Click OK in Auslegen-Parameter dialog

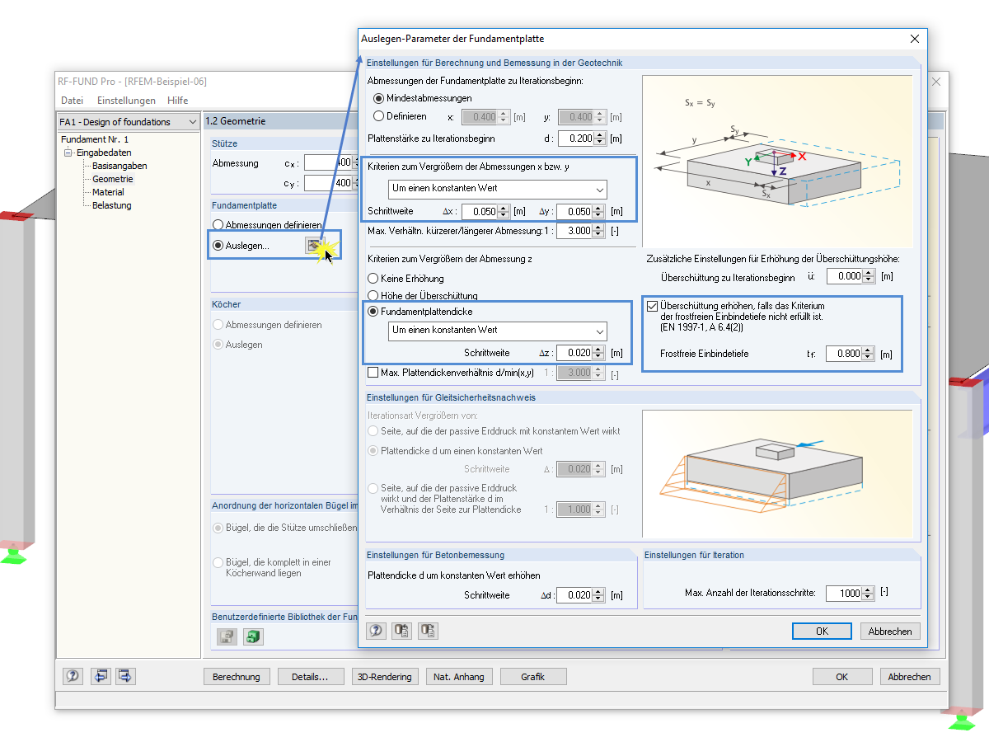(822, 631)
